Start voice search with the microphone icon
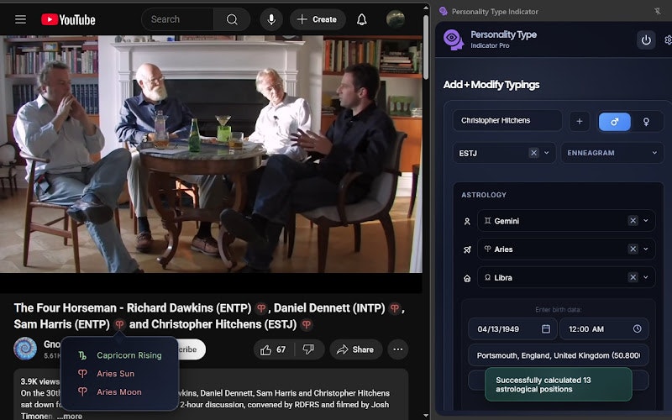672x420 pixels. click(x=271, y=19)
